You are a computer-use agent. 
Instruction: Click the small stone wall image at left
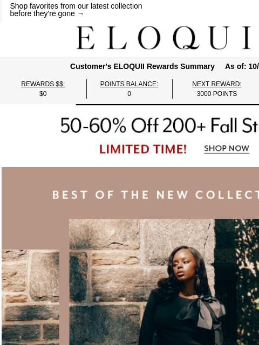(x=30, y=297)
